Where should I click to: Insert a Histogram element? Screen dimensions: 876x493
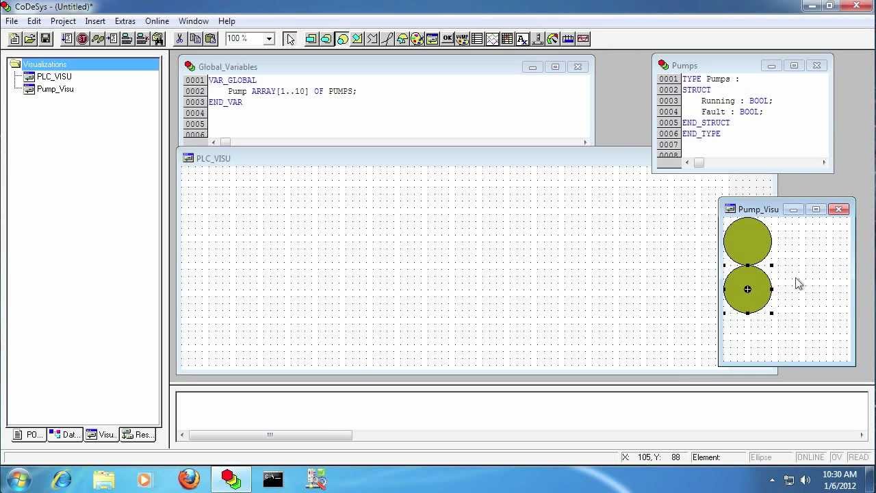[x=582, y=39]
